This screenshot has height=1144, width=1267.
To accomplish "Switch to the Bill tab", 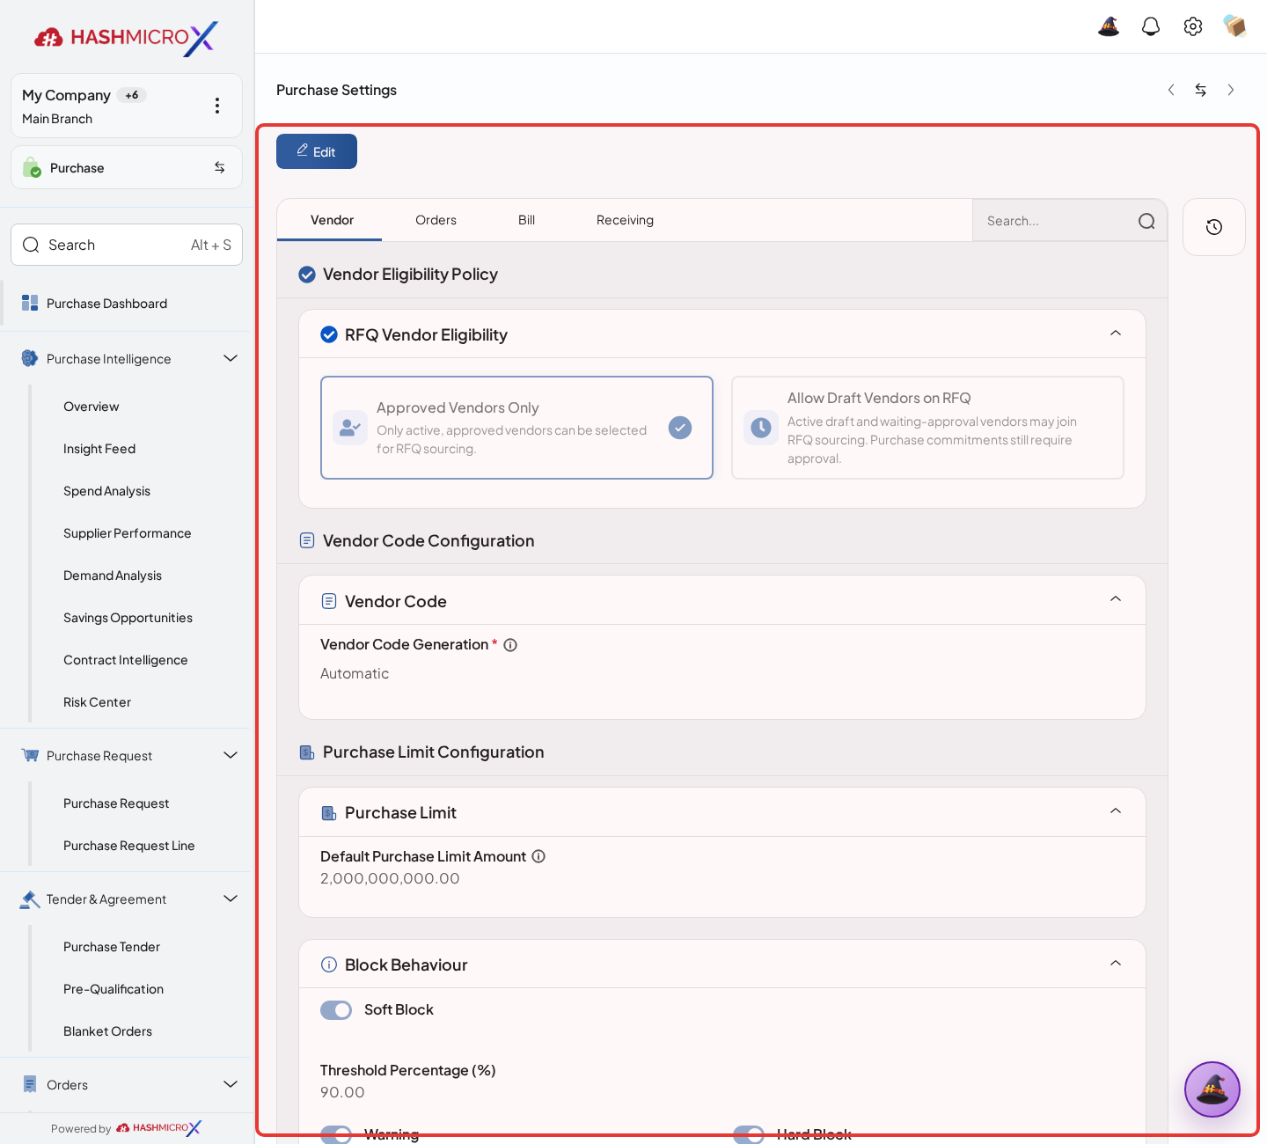I will [x=526, y=220].
